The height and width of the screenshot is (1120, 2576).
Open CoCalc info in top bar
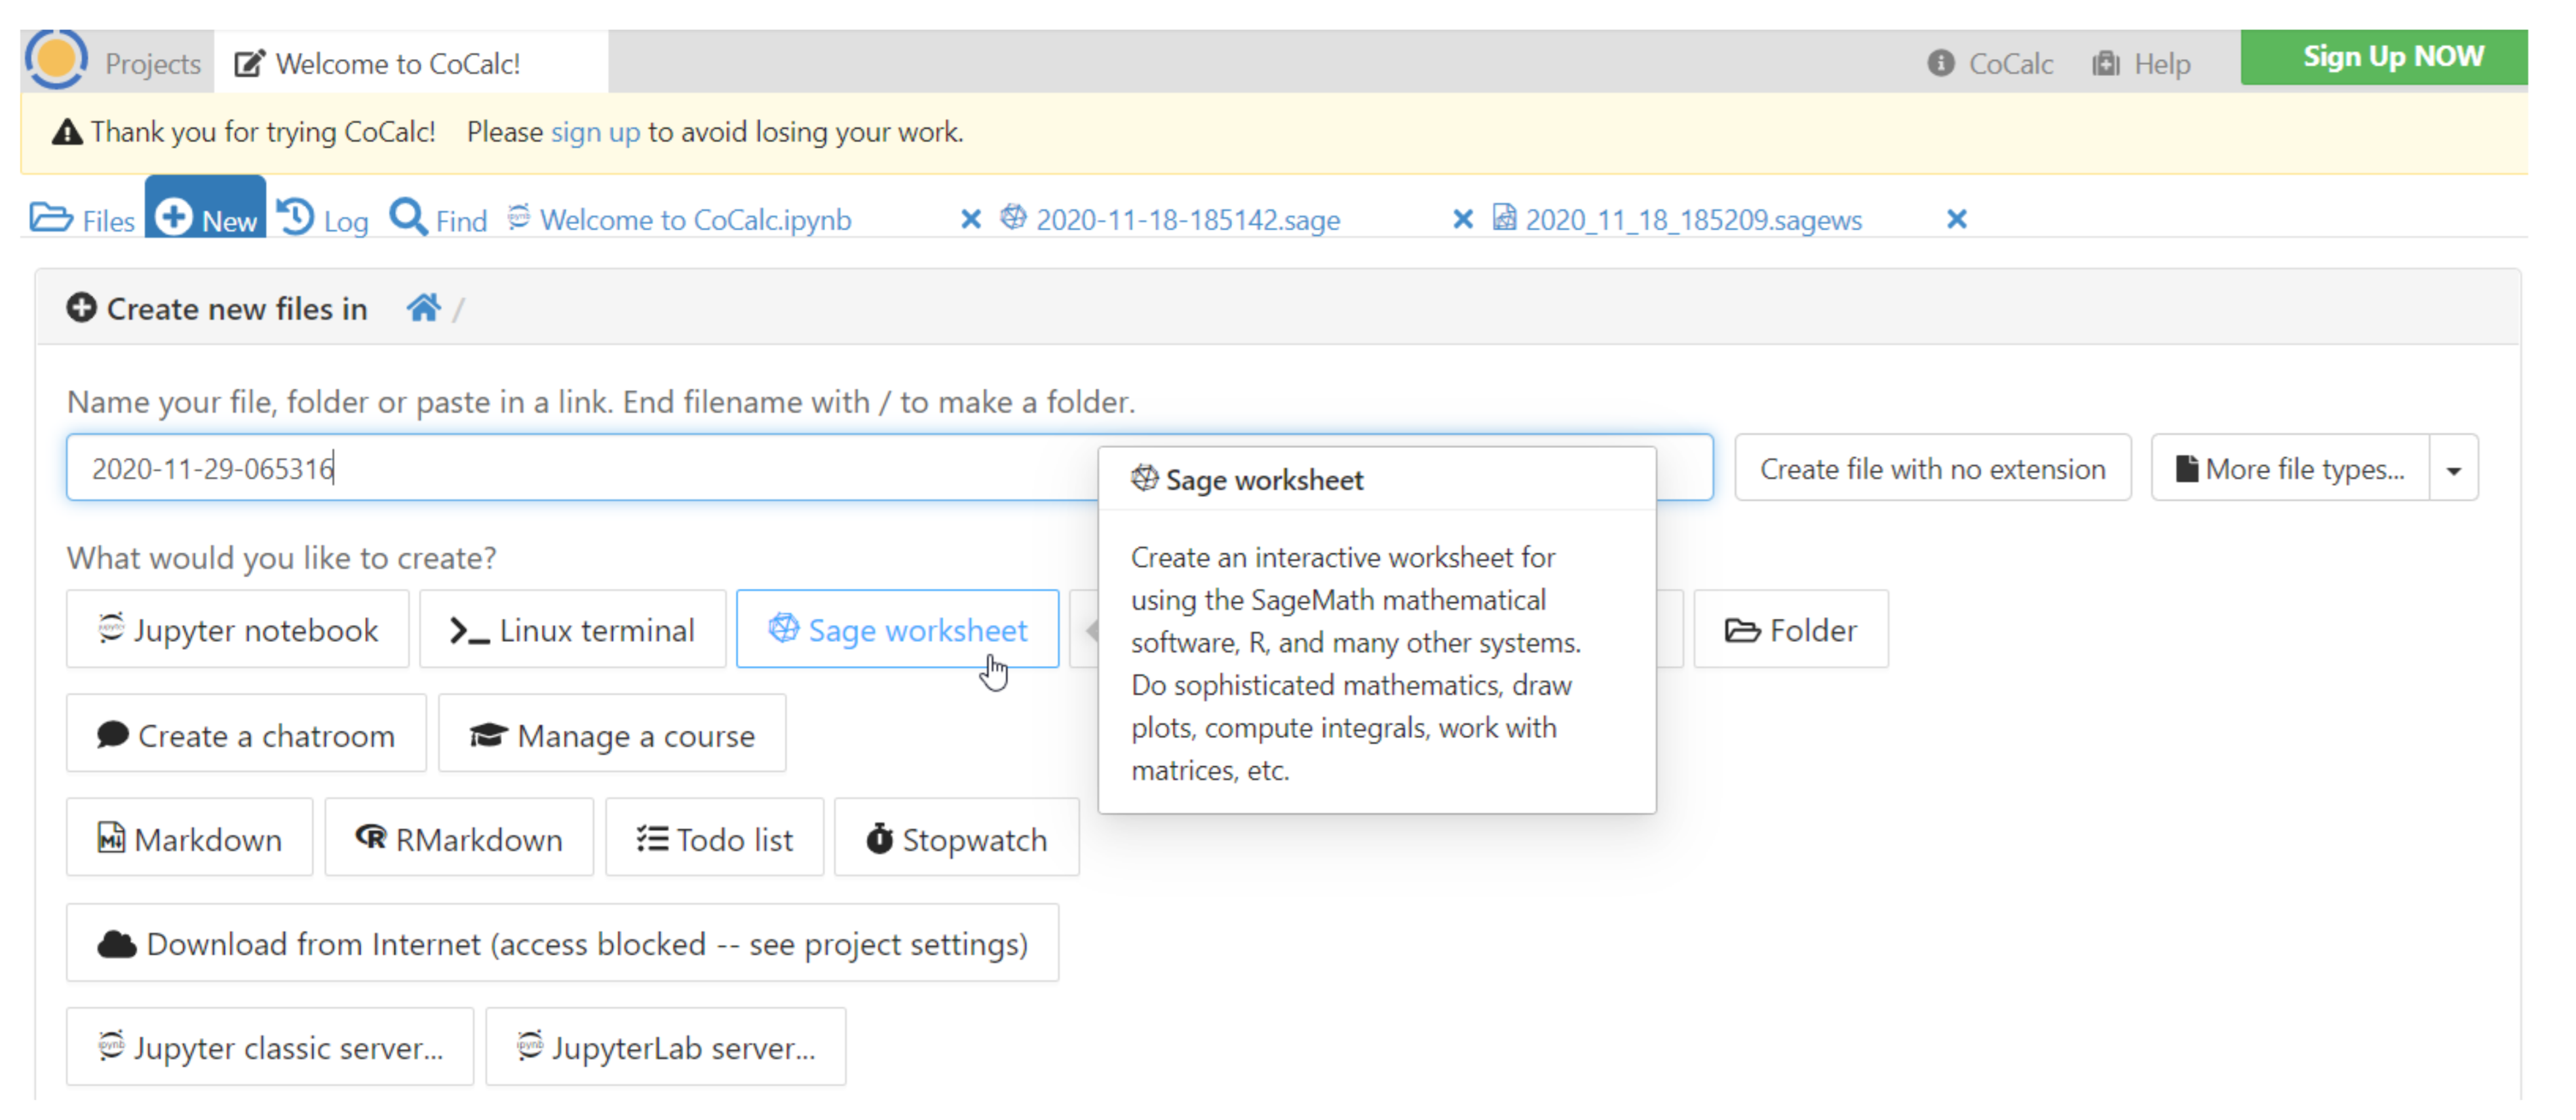[1990, 63]
